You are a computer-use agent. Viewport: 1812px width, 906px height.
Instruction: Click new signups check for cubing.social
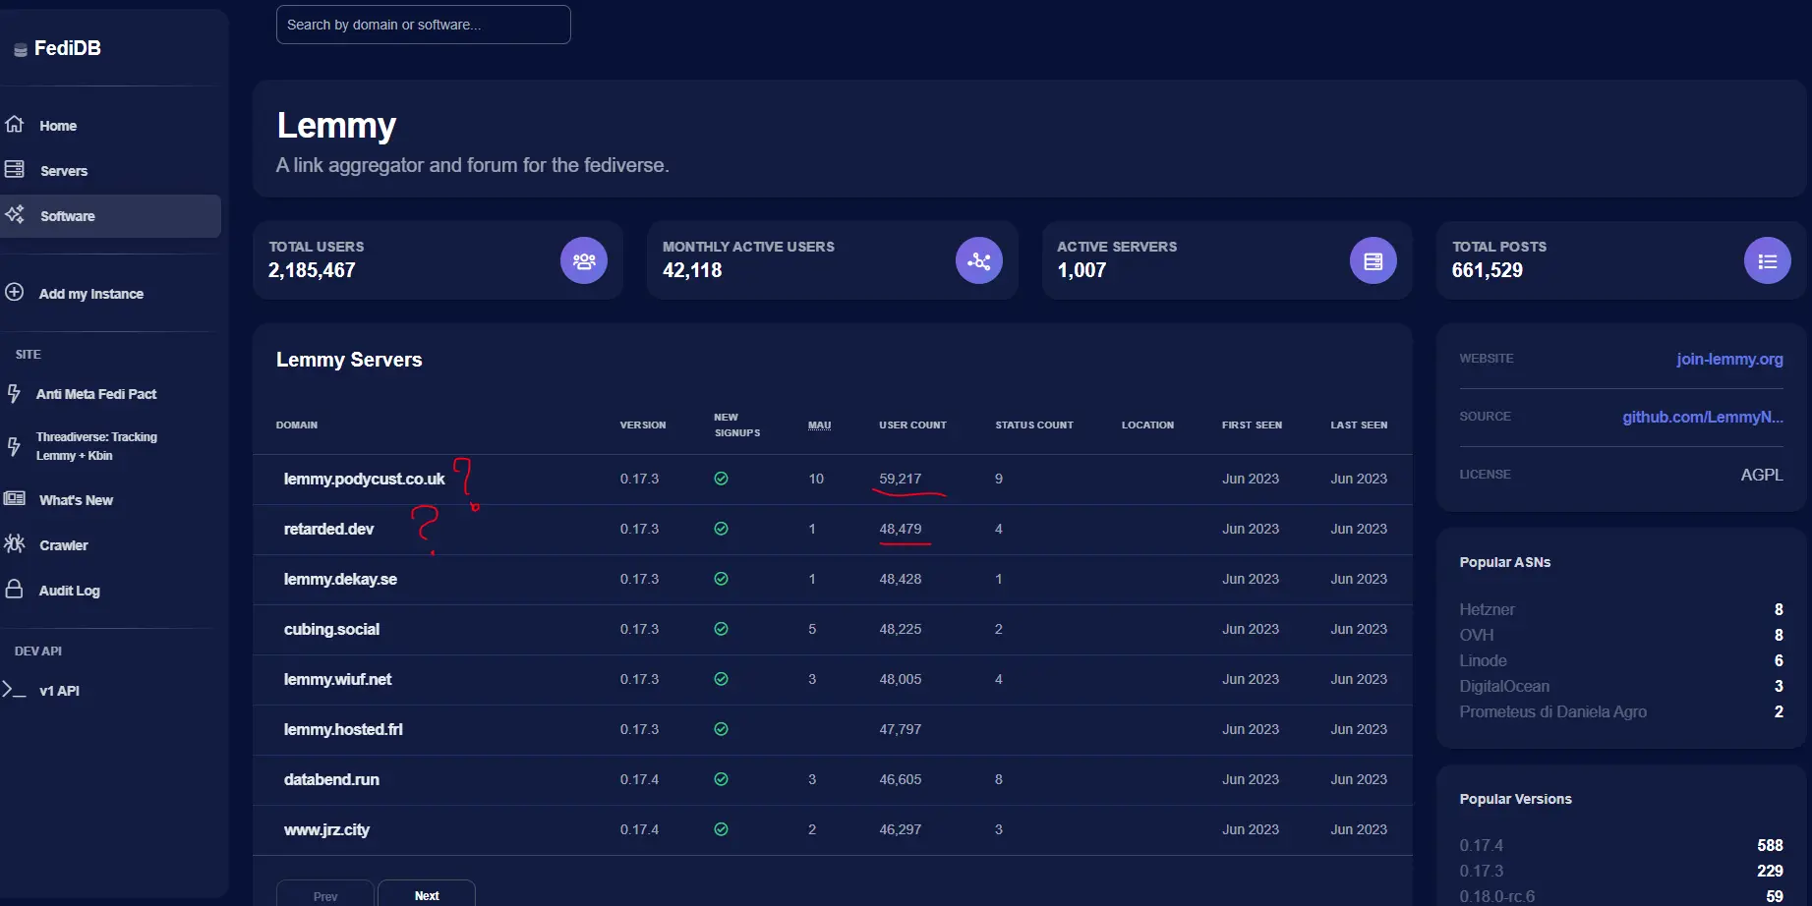click(x=721, y=629)
